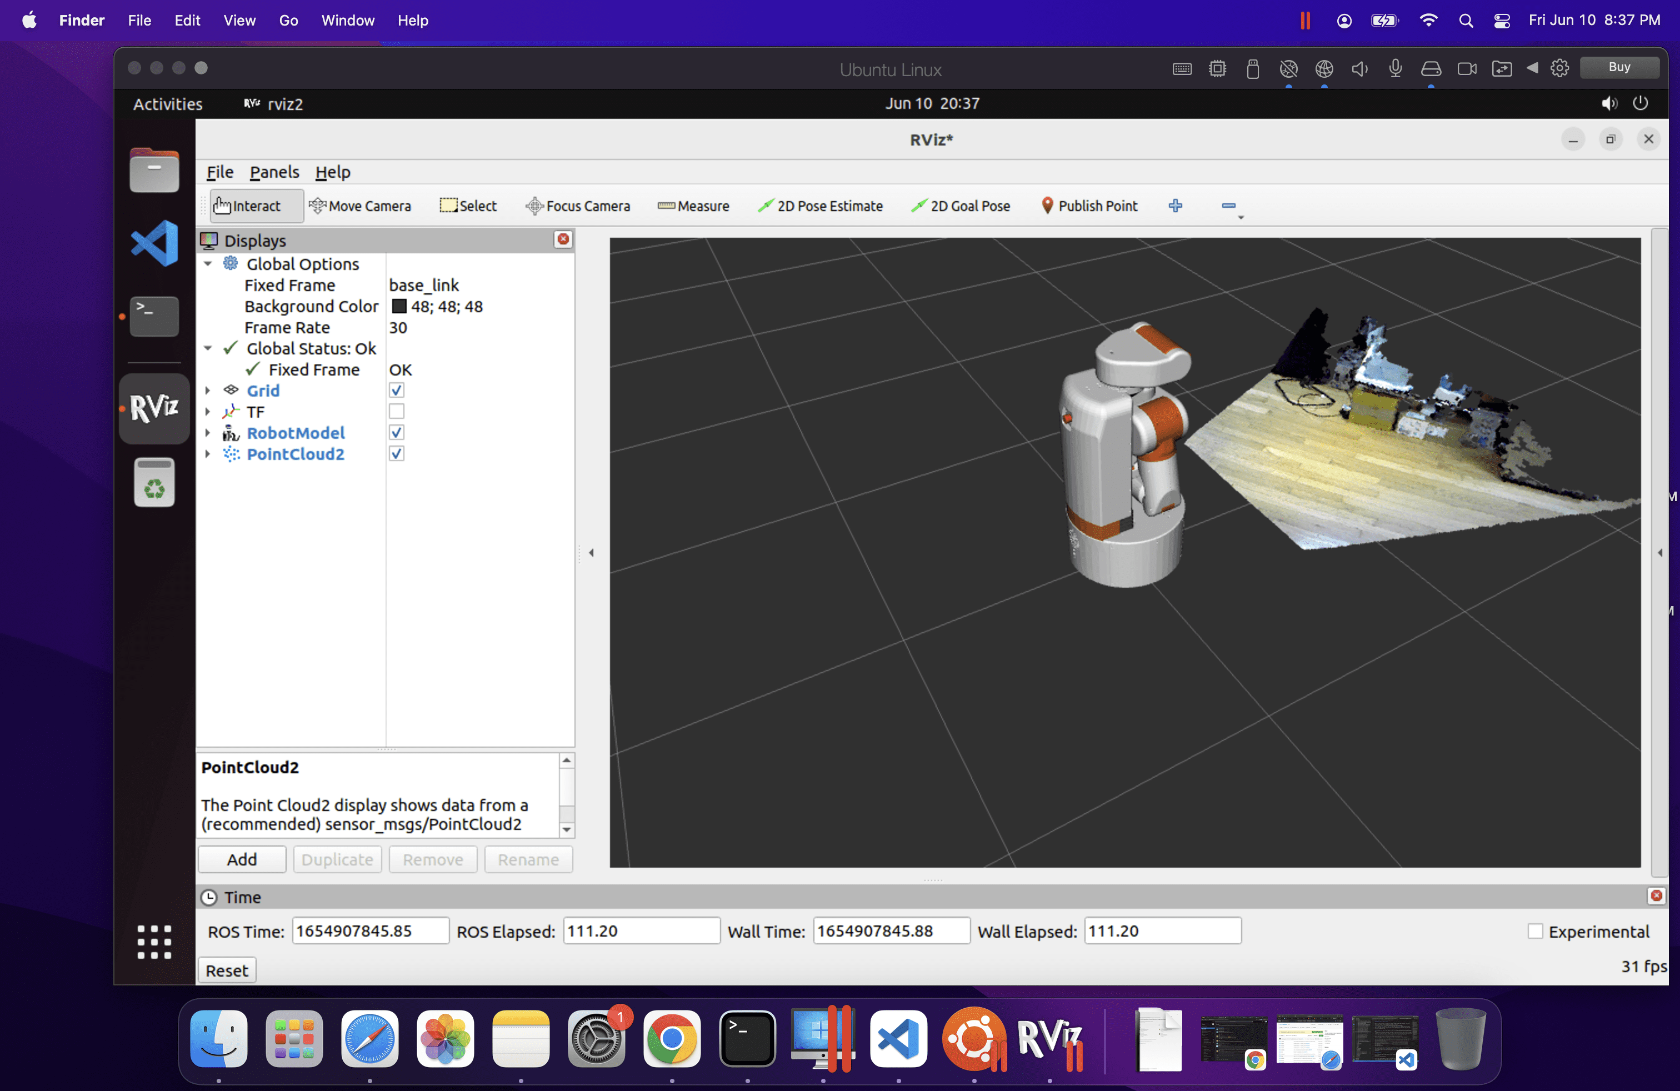
Task: Enable the TF display checkbox
Action: tap(397, 412)
